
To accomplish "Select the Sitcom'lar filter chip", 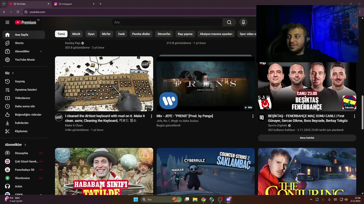I will [164, 34].
